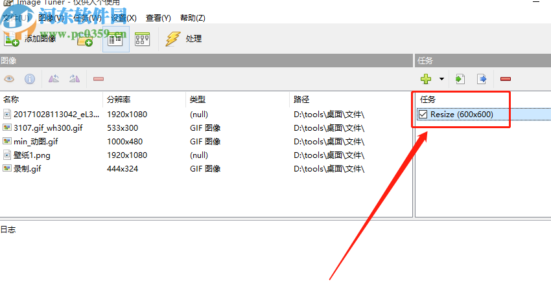Click the import tasks icon
Screen dimensions: 551x301
coord(460,79)
